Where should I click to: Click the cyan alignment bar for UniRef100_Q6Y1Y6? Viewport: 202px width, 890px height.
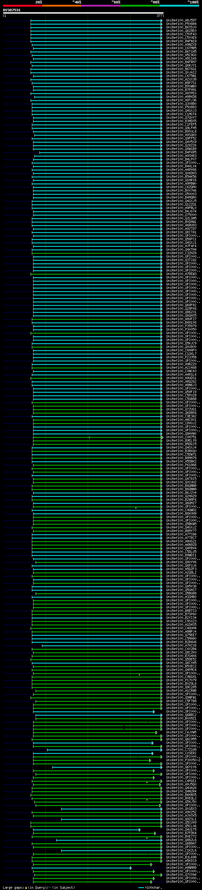107,767
